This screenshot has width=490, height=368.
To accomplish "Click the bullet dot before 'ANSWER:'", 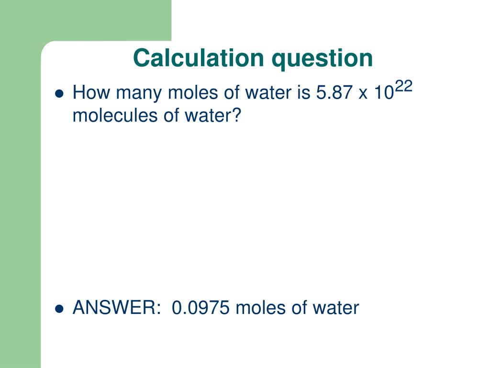I will pos(59,309).
